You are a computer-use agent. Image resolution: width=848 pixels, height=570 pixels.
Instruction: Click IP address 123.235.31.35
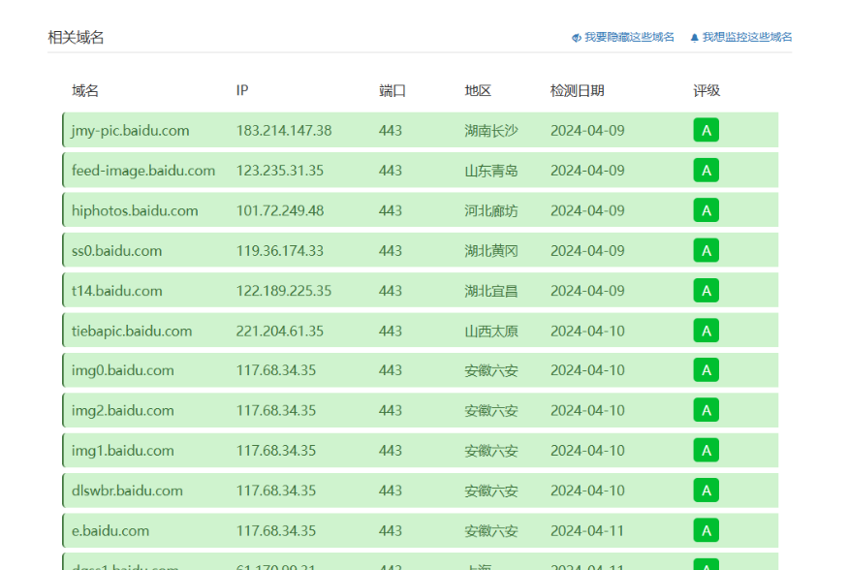(280, 171)
